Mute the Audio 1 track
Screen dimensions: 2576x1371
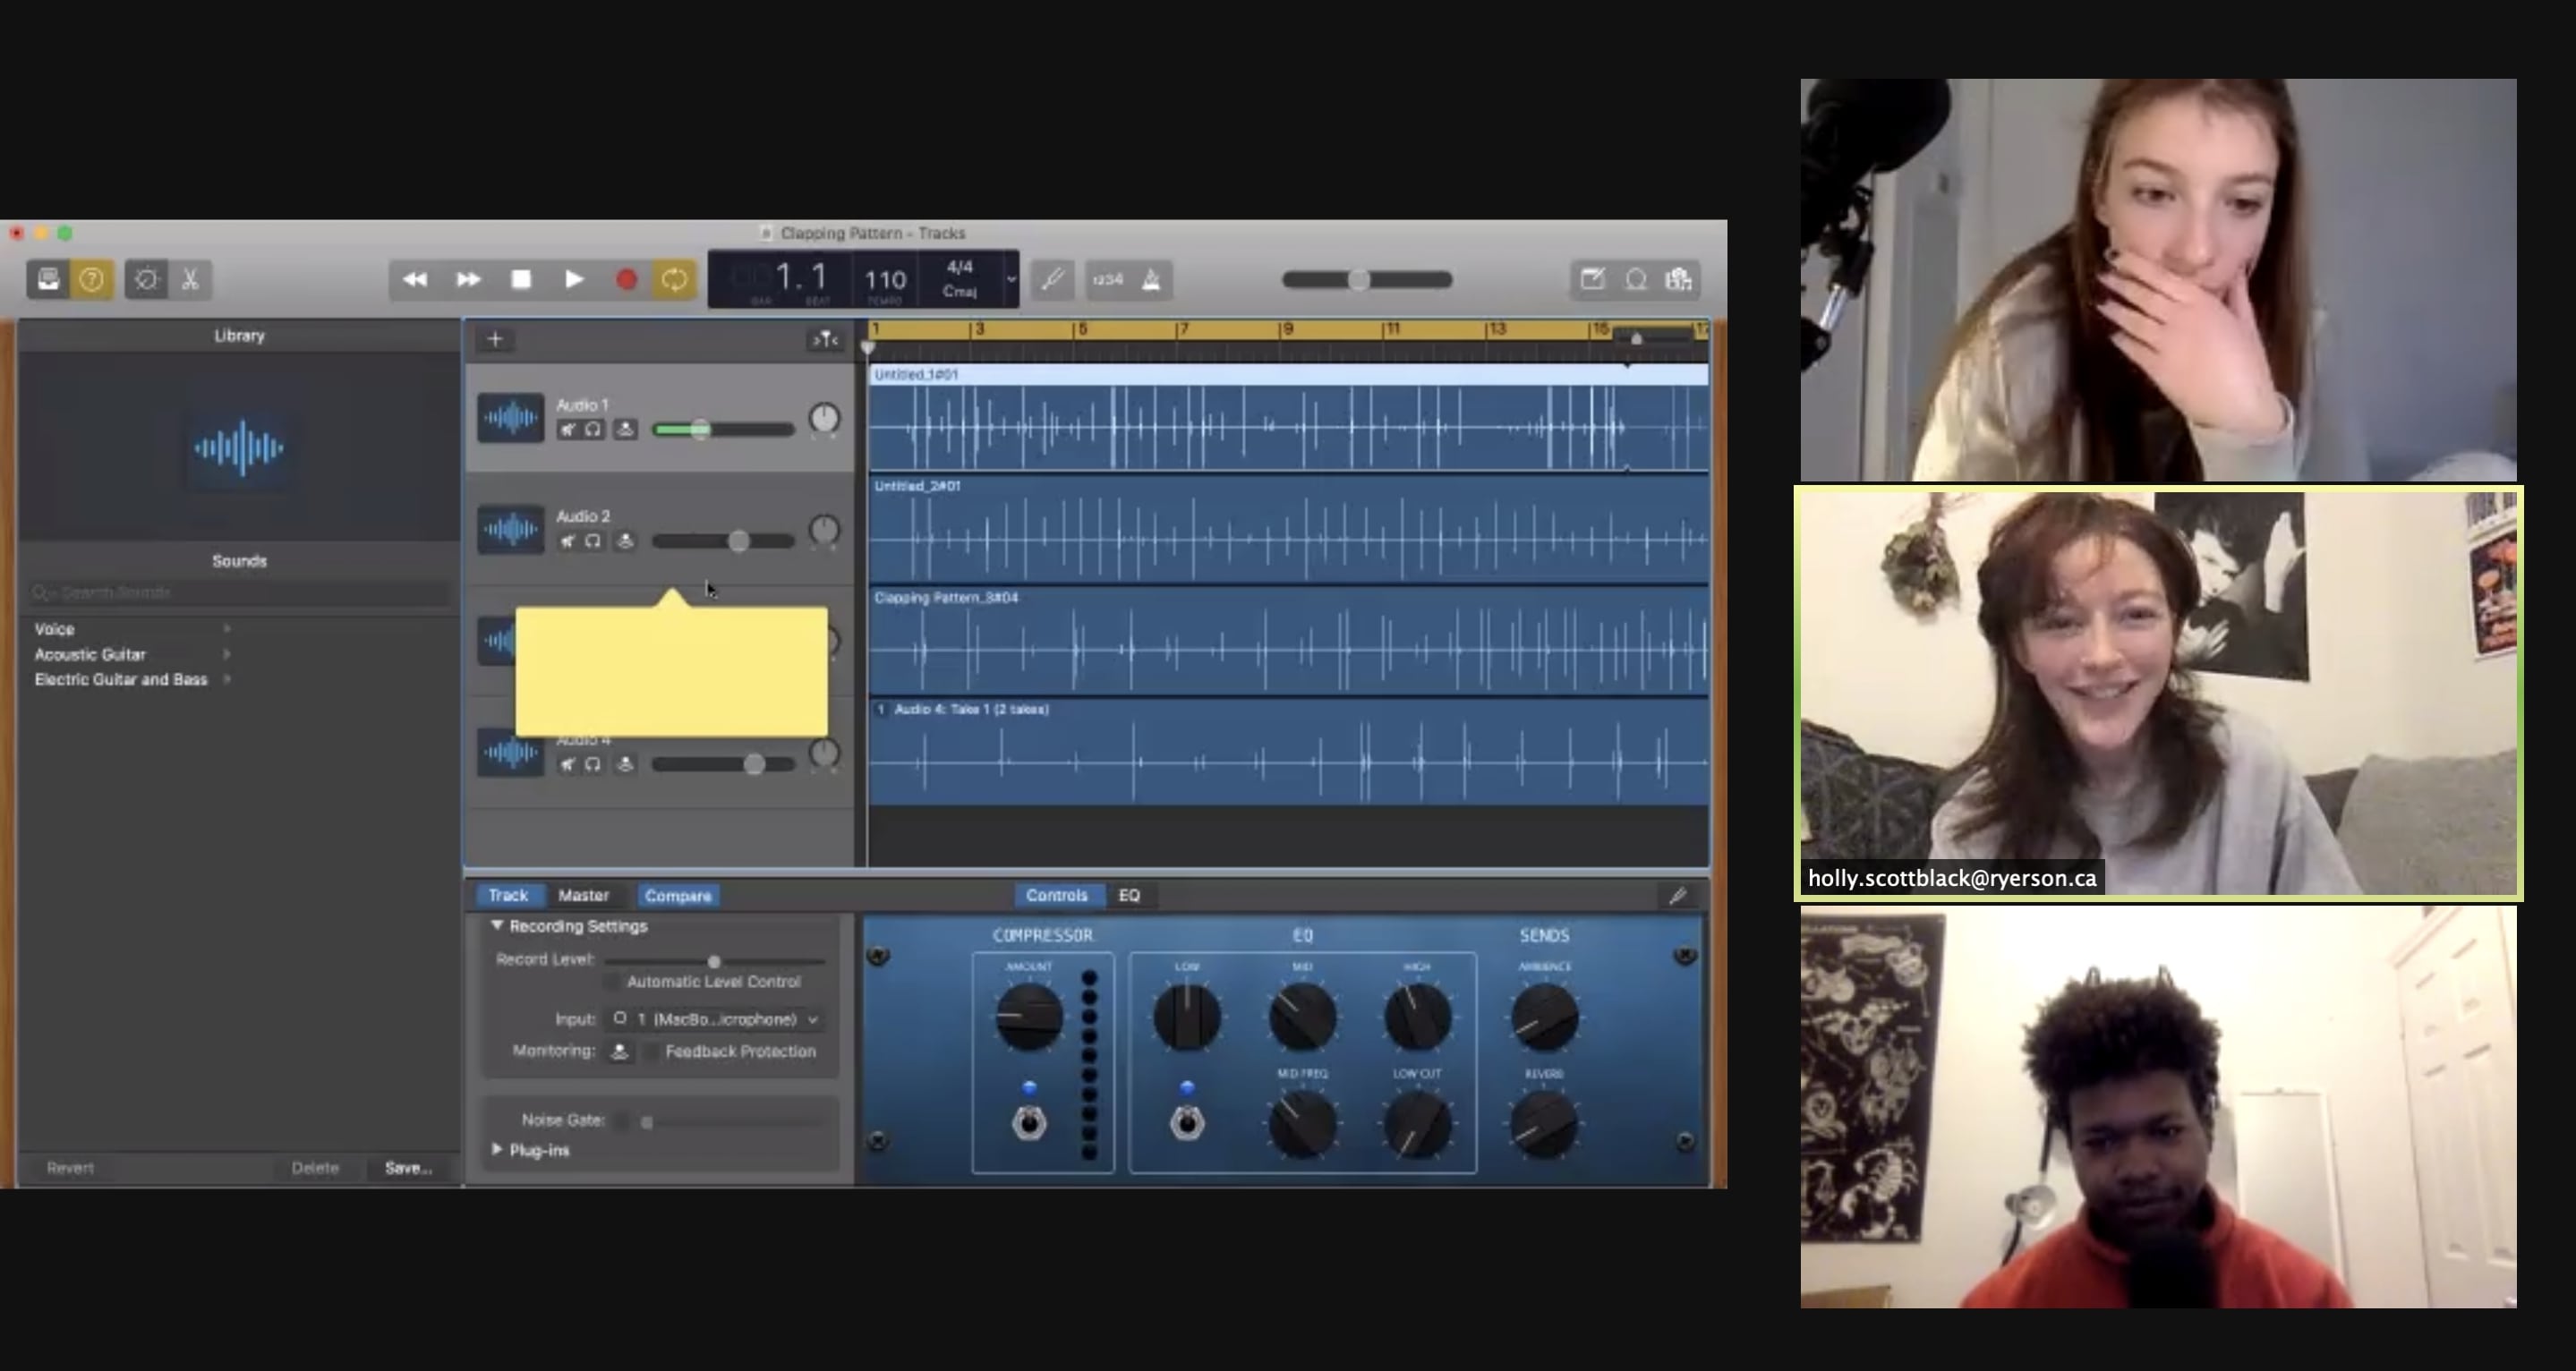point(567,429)
